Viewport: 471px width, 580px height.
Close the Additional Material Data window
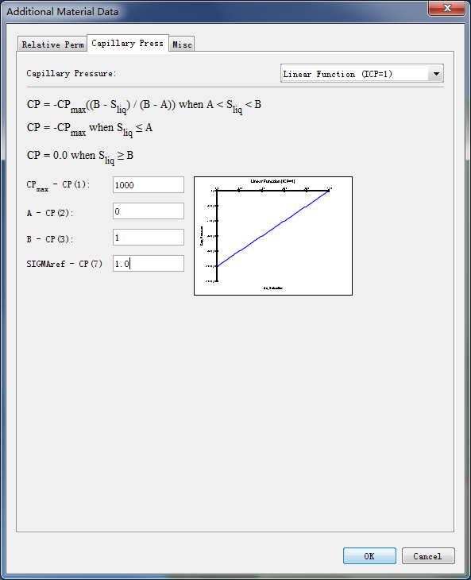coord(447,8)
